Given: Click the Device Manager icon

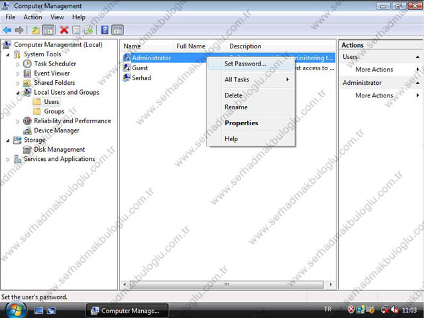Looking at the screenshot, I should tap(27, 131).
